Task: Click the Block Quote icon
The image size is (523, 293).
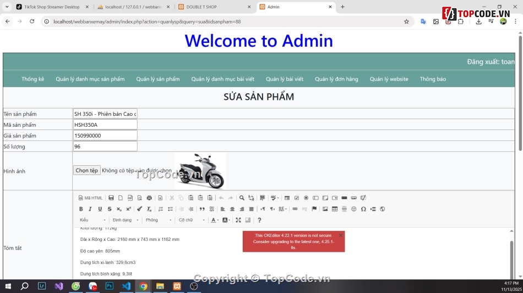Action: (x=202, y=209)
